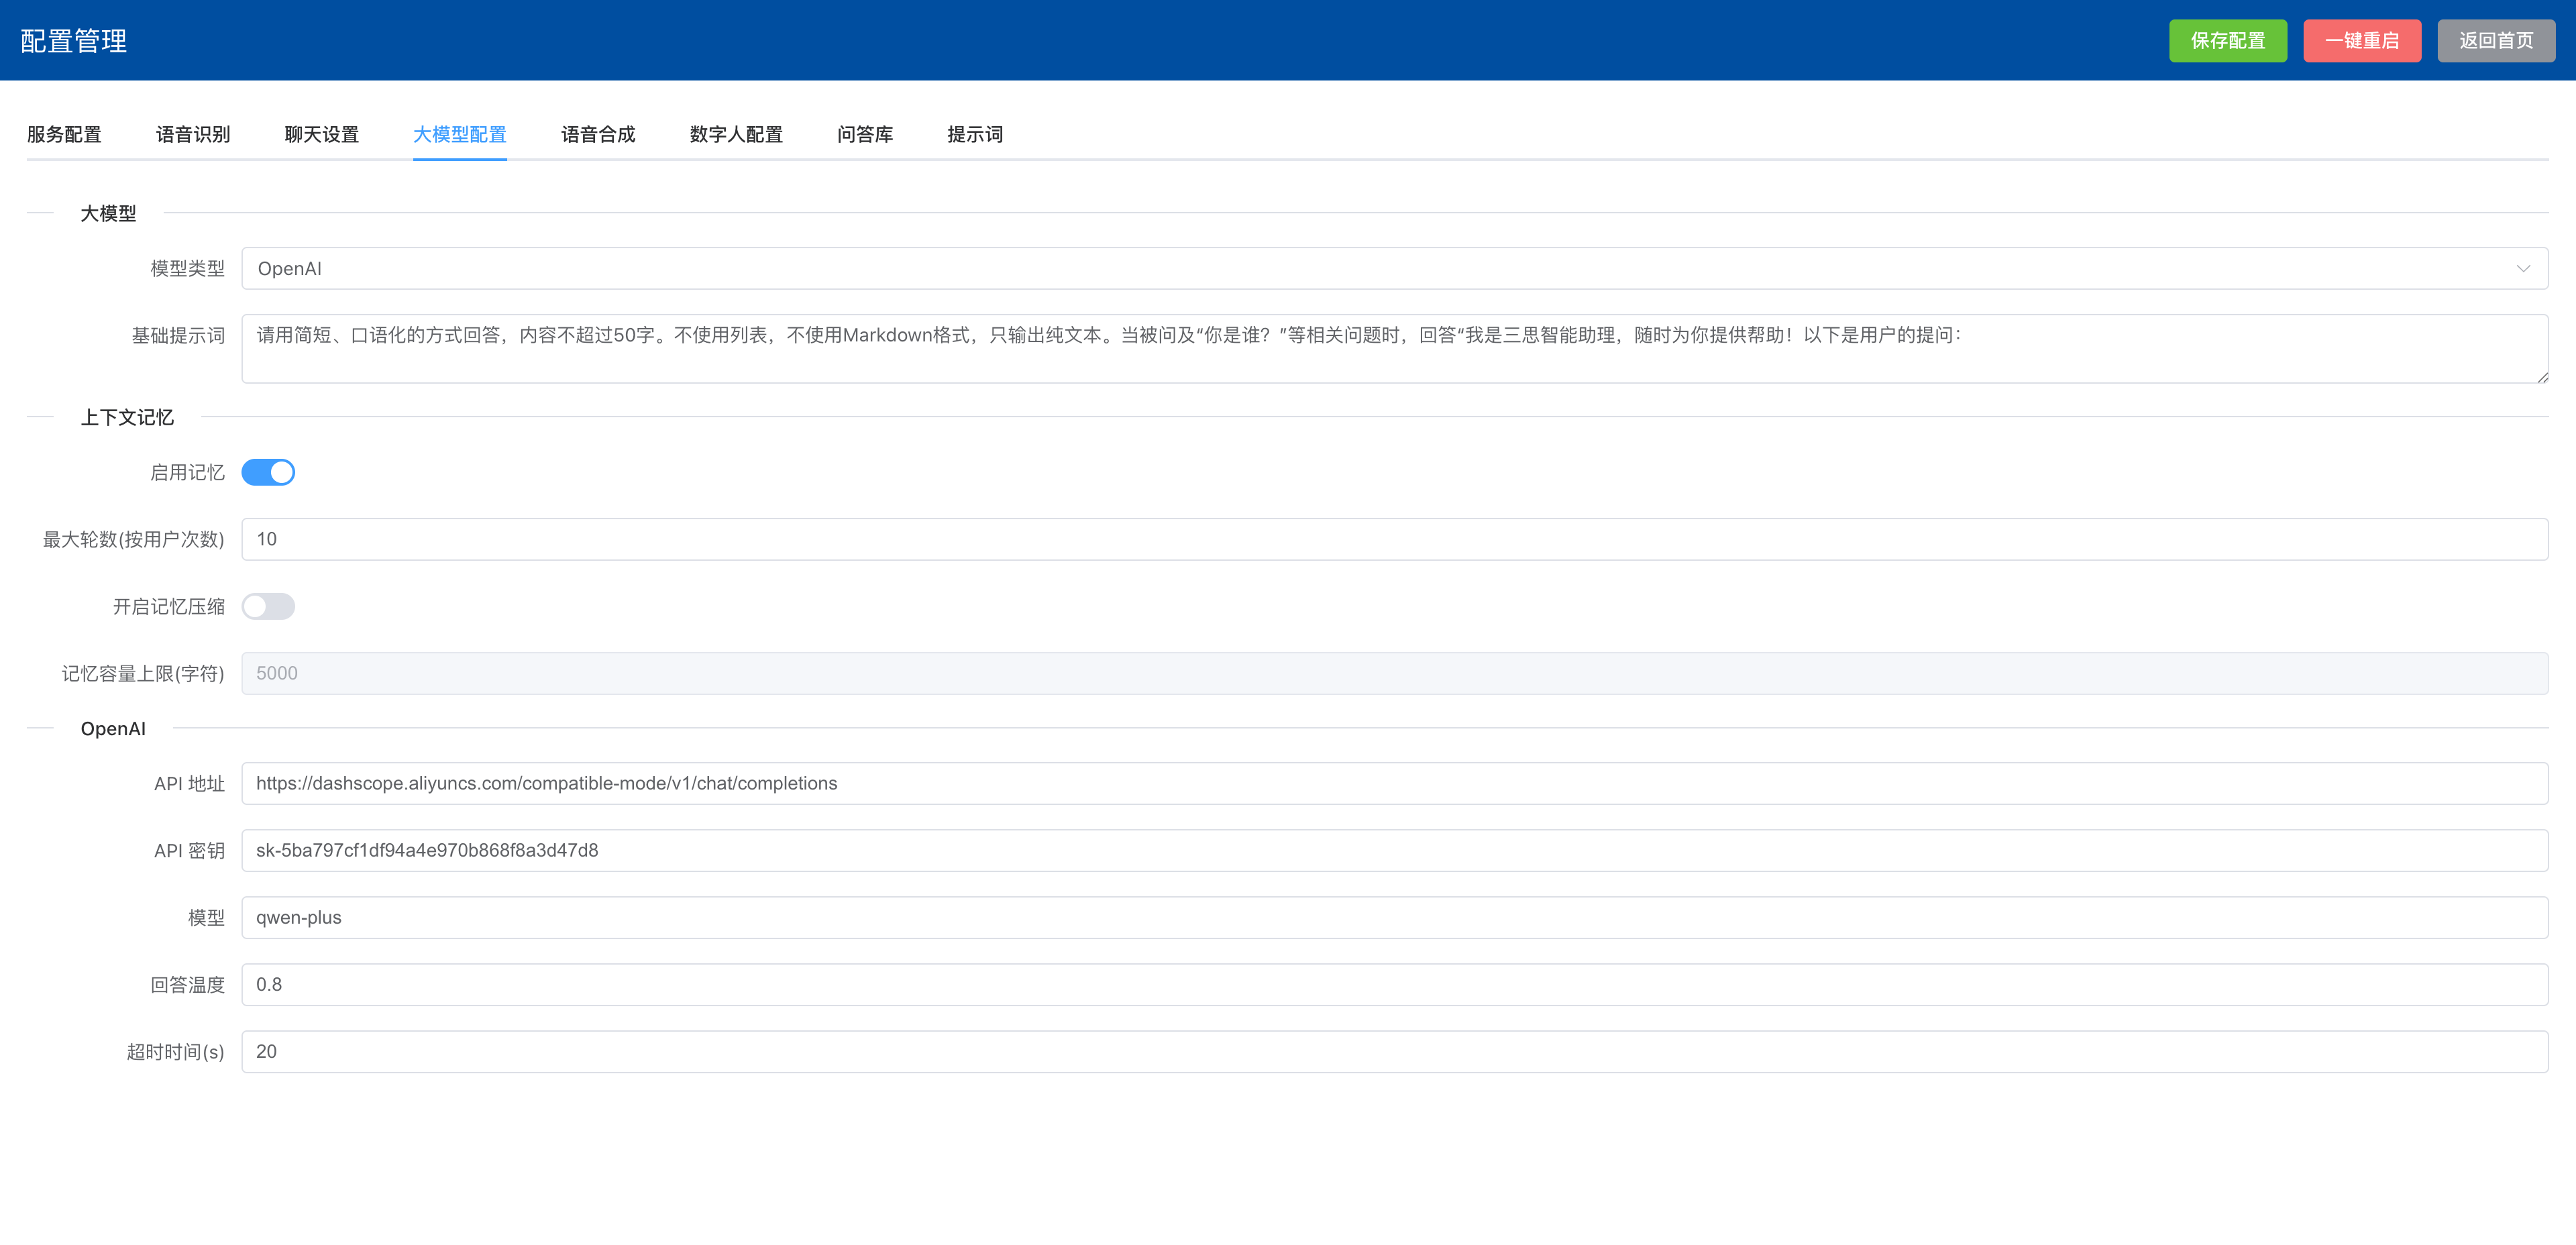Focus the 回答温度 input with 0.8
Screen dimensions: 2576x1245
(x=1394, y=984)
